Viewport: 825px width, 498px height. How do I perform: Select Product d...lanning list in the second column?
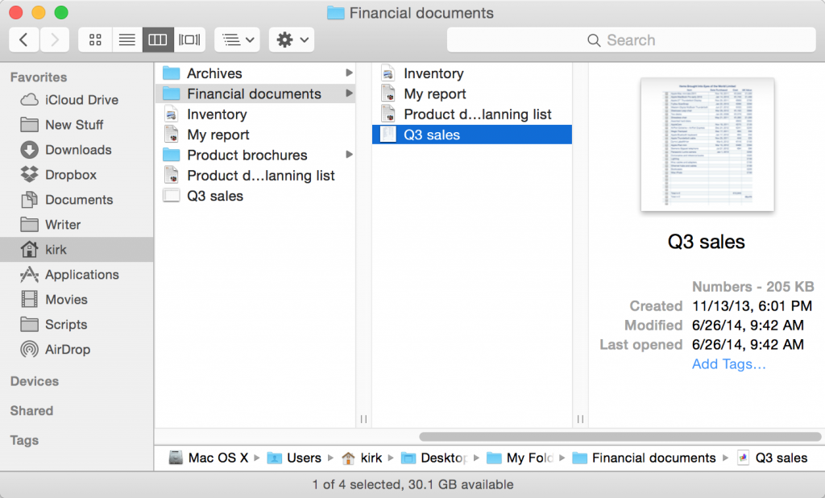tap(472, 114)
